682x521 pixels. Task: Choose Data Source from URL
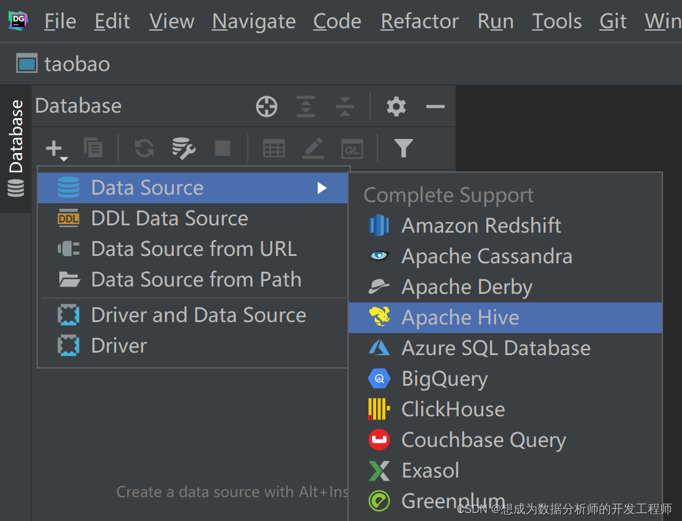tap(193, 249)
